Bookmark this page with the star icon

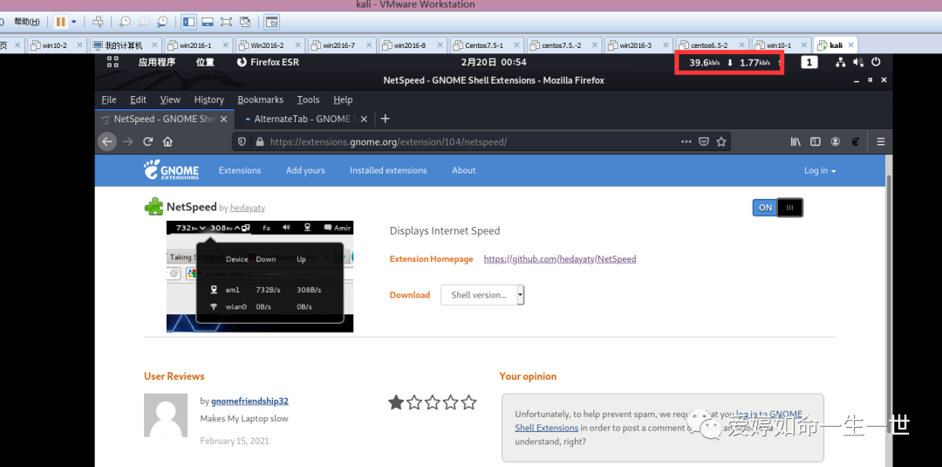tap(721, 141)
